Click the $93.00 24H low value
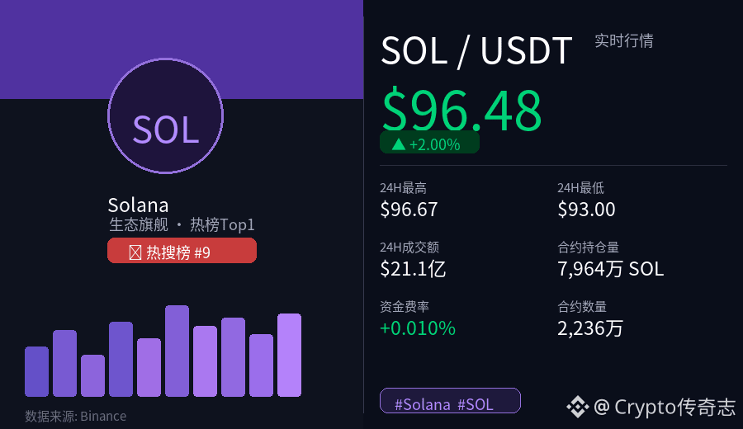The height and width of the screenshot is (429, 743). [587, 210]
